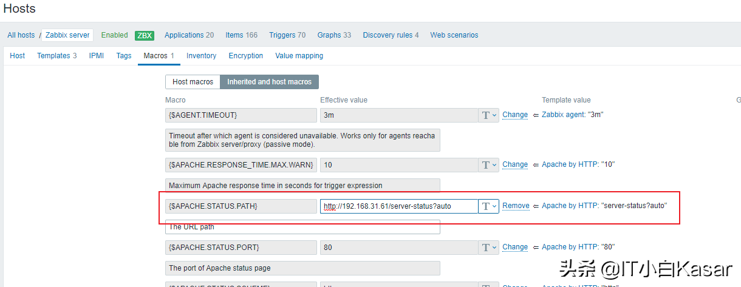Open type dropdown for APACHE.STATUS.PATH macro
This screenshot has width=741, height=287.
489,206
